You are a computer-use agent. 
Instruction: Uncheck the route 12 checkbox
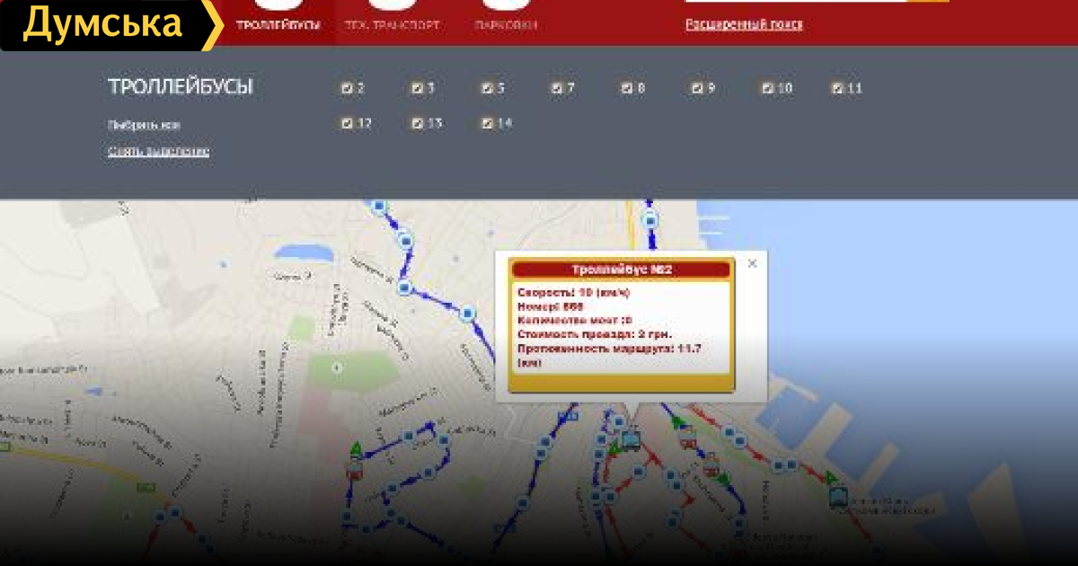click(x=347, y=124)
